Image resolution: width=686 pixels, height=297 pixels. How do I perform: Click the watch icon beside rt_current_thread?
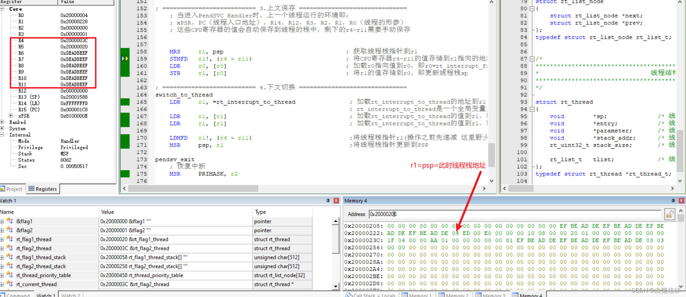click(x=10, y=284)
